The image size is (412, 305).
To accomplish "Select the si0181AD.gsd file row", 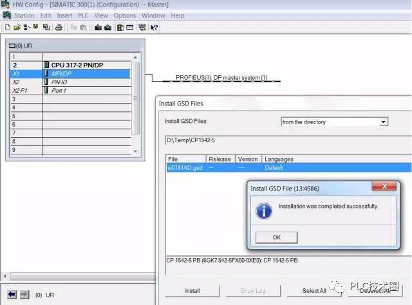I will [x=288, y=167].
